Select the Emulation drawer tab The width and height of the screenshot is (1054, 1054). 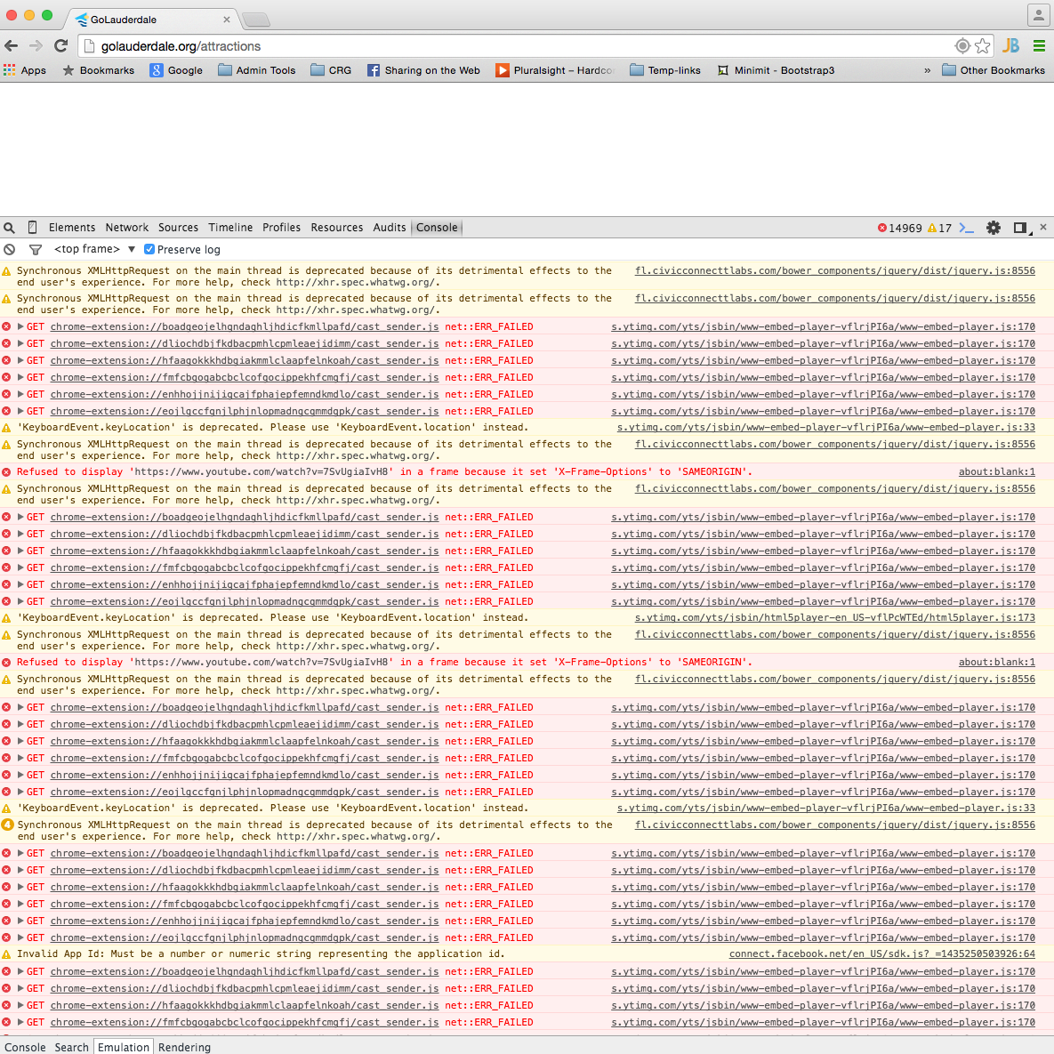tap(124, 1047)
